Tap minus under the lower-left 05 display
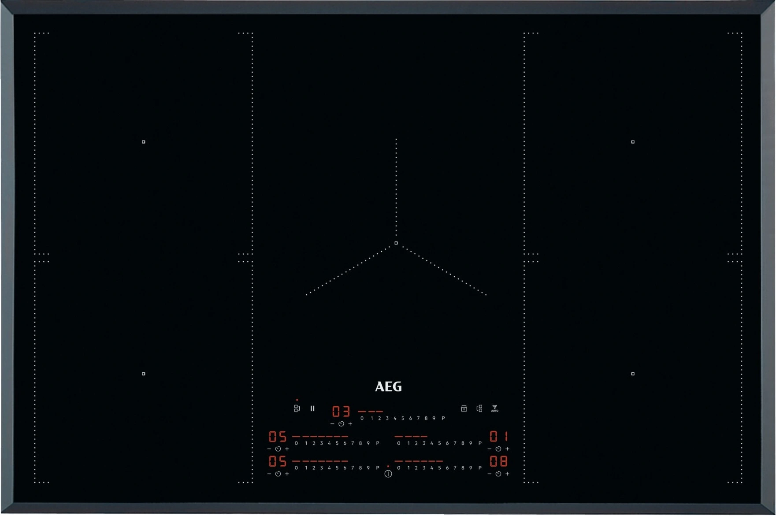Image resolution: width=776 pixels, height=516 pixels. (269, 474)
